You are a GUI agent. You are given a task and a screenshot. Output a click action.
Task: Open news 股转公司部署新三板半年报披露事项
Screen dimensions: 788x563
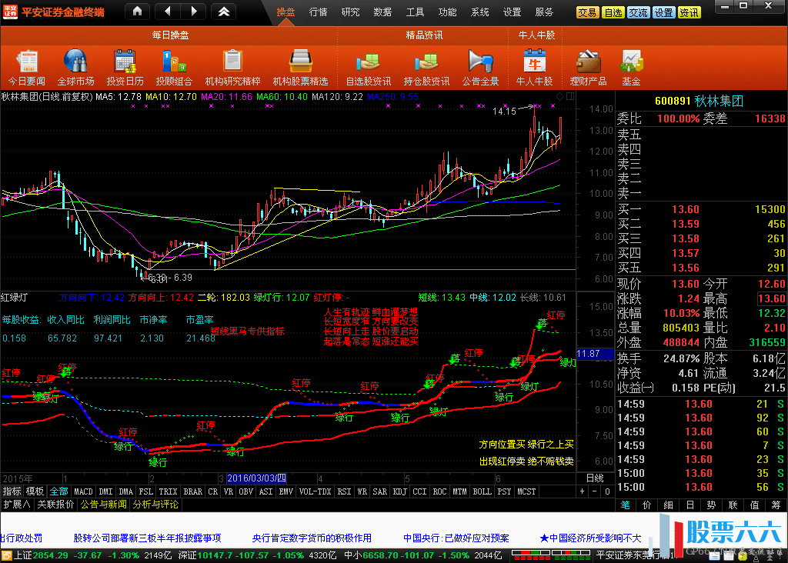point(147,538)
